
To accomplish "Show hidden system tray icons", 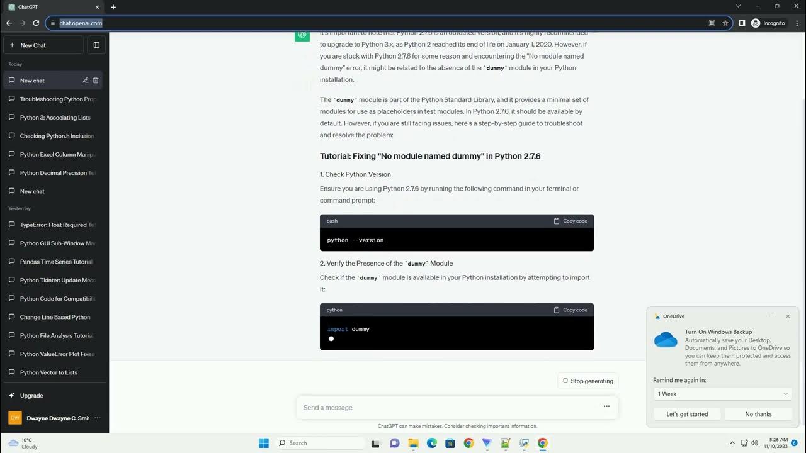I will (x=732, y=443).
